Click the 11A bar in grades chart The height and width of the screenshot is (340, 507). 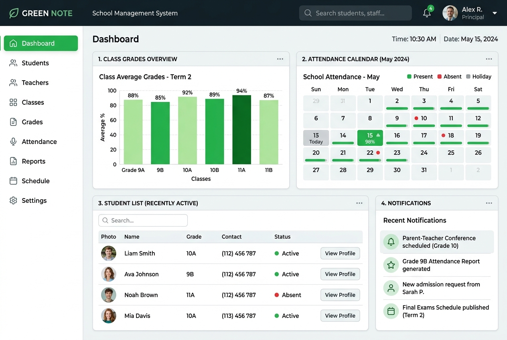point(241,130)
